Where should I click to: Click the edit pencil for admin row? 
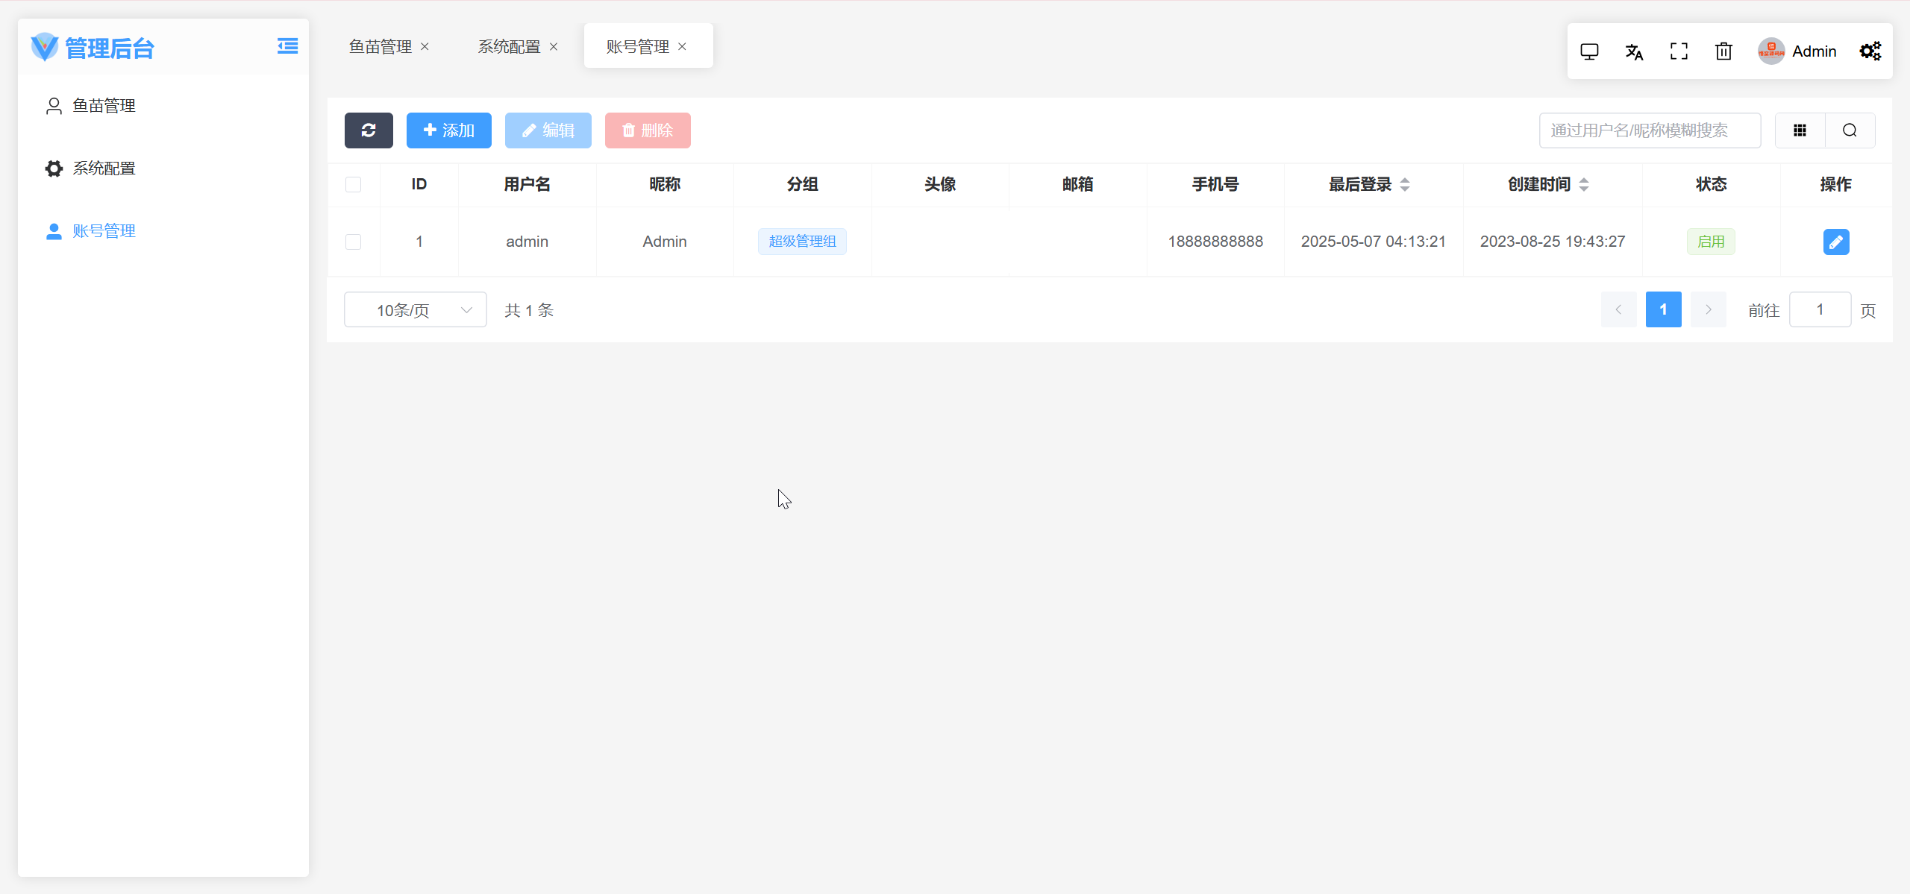point(1836,242)
